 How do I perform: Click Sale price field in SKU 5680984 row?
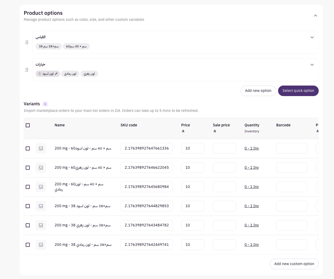coord(225,187)
